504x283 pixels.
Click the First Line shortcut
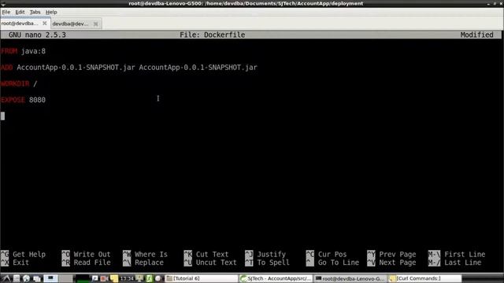click(x=457, y=254)
